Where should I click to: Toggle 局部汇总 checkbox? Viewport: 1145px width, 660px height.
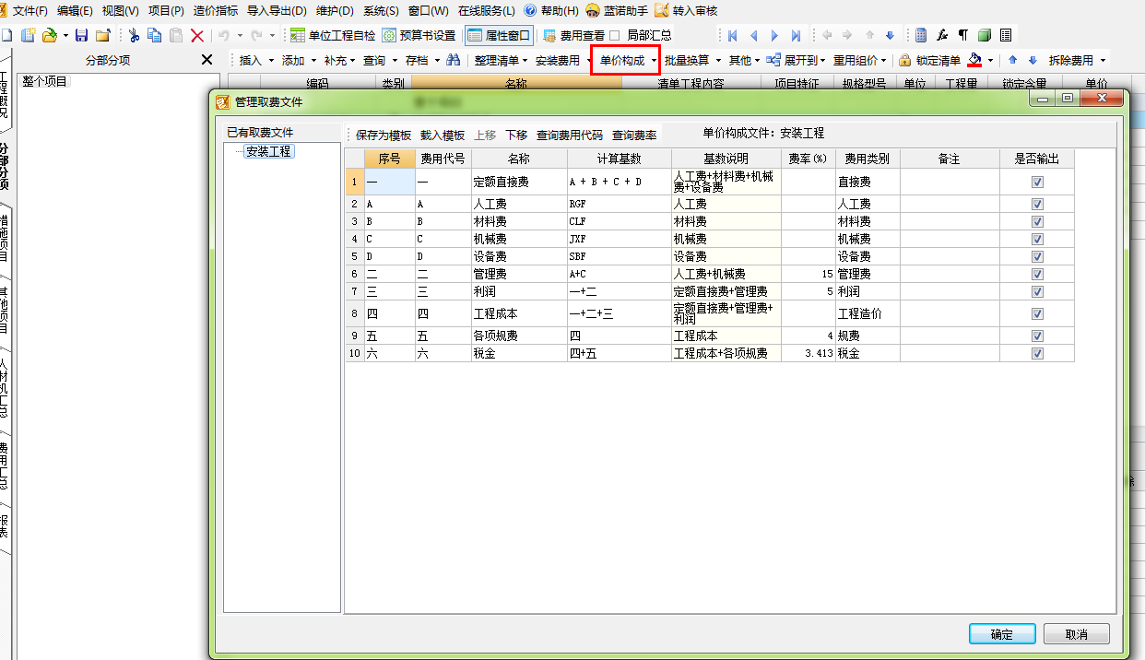(614, 35)
